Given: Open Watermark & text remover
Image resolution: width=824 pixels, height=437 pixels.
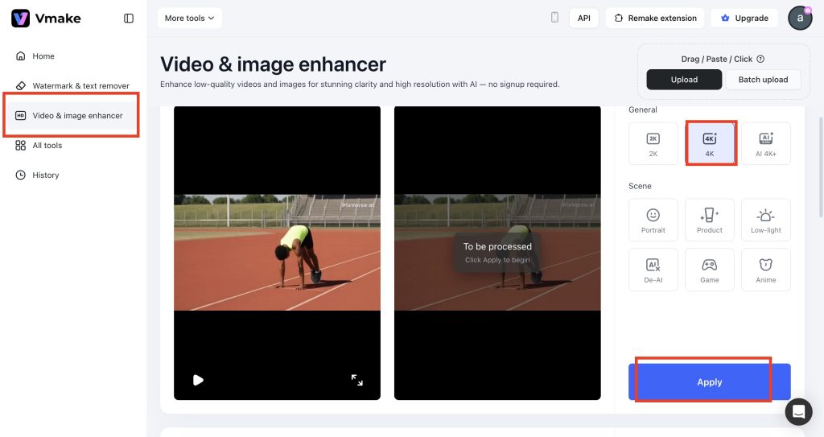Looking at the screenshot, I should pyautogui.click(x=80, y=86).
